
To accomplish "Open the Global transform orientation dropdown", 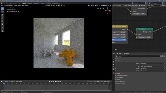I will [49, 5].
